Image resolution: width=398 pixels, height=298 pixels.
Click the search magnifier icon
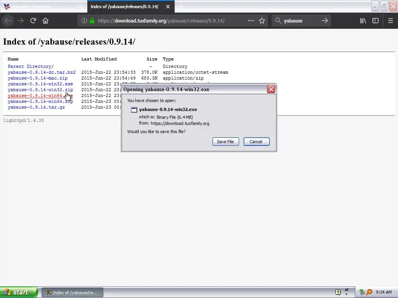[278, 21]
